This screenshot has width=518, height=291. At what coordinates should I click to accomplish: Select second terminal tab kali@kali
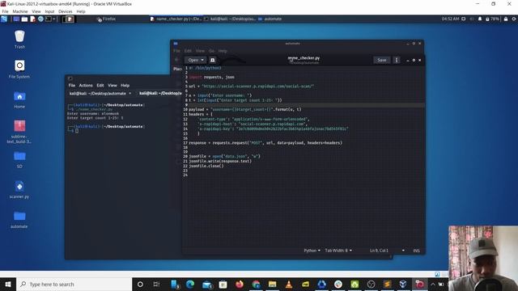[x=160, y=94]
